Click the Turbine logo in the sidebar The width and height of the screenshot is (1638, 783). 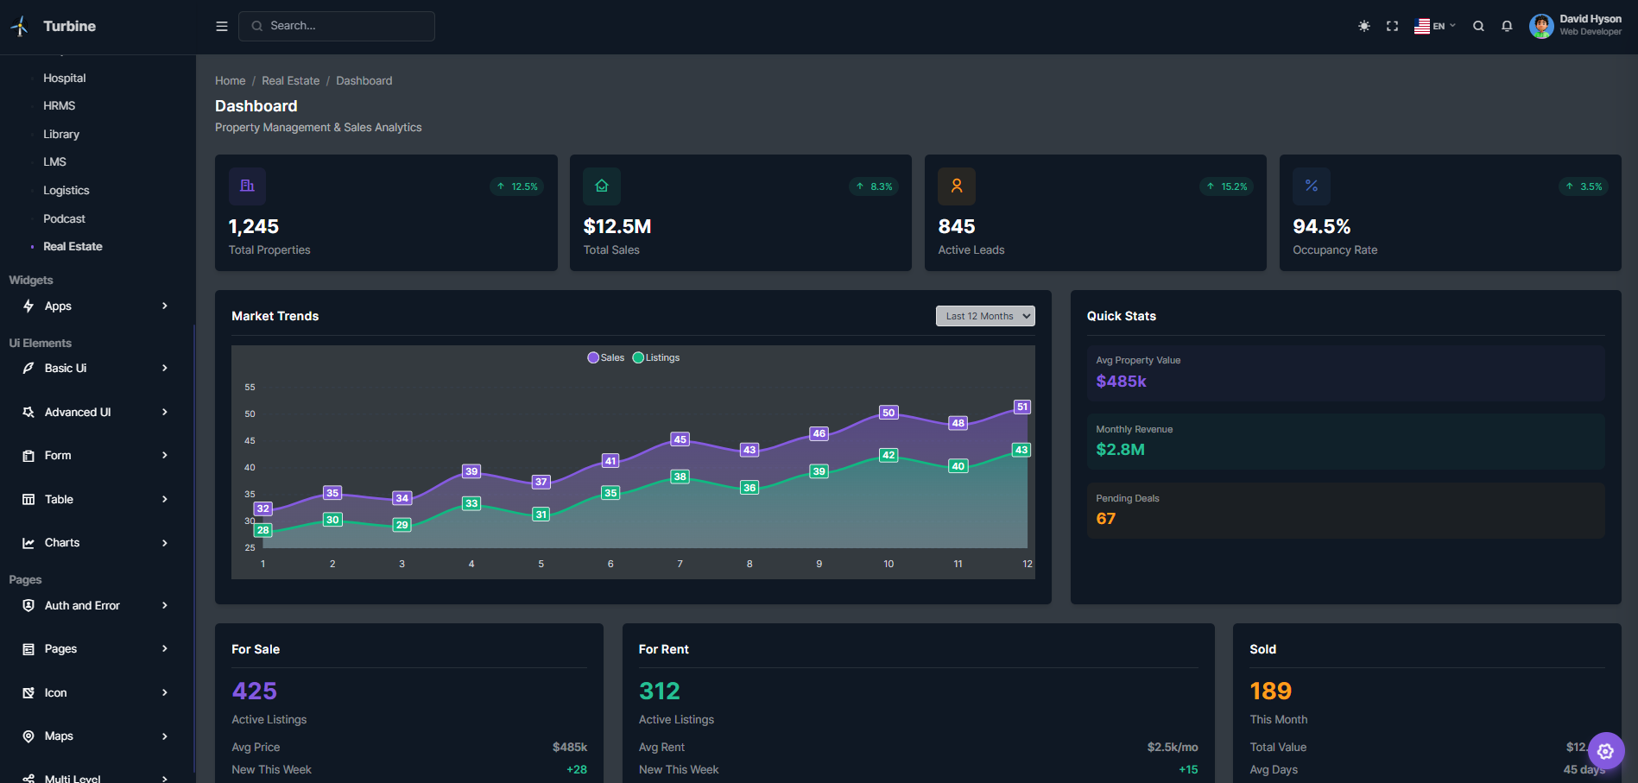tap(19, 26)
